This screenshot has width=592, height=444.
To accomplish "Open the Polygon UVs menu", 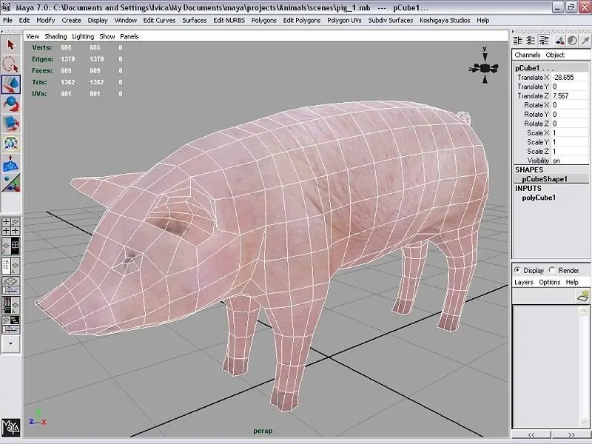I will [x=344, y=21].
